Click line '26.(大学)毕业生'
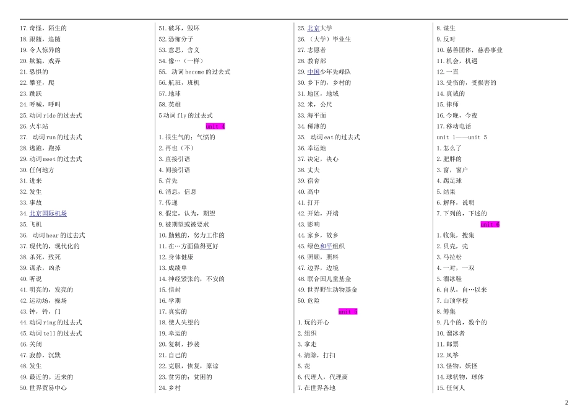The image size is (588, 416). [x=324, y=39]
